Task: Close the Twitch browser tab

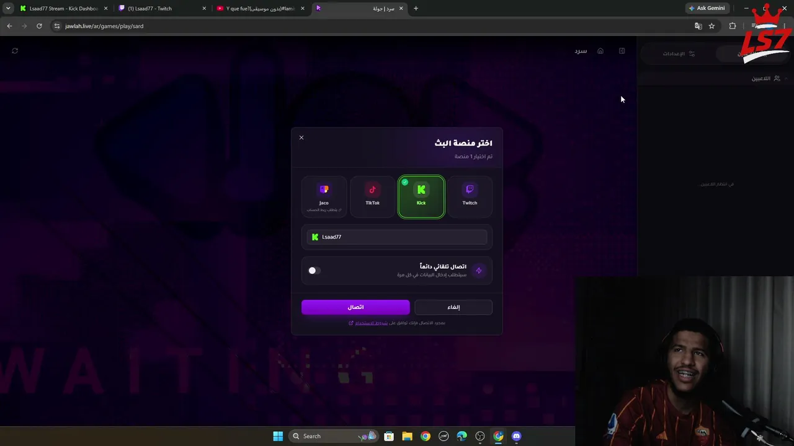Action: 204,9
